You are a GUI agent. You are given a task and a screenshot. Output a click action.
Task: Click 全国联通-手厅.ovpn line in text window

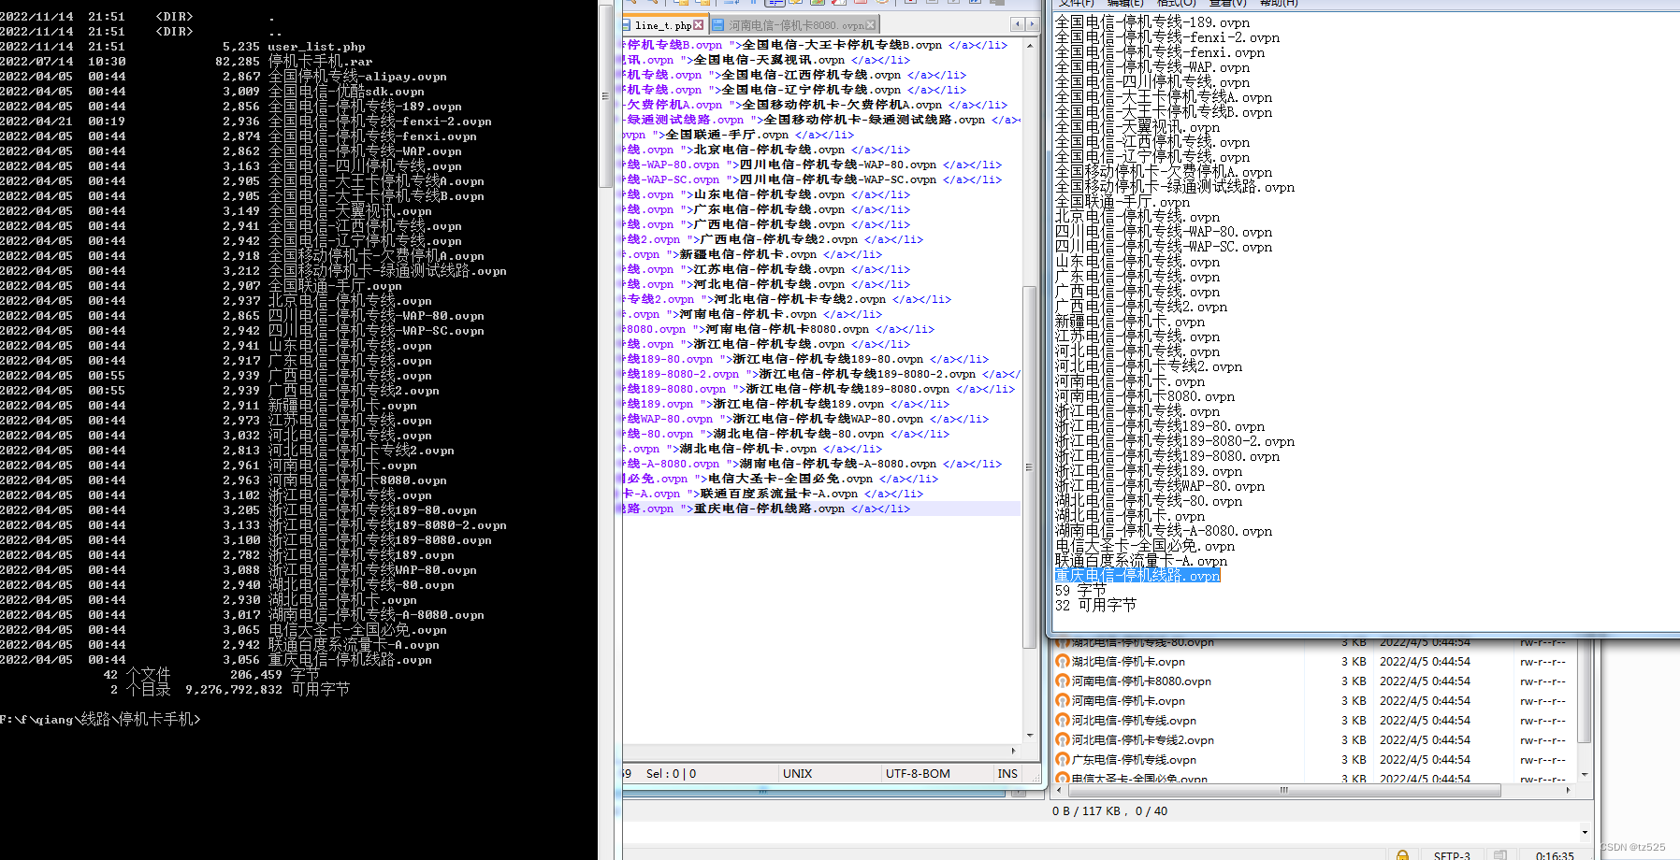point(1122,202)
